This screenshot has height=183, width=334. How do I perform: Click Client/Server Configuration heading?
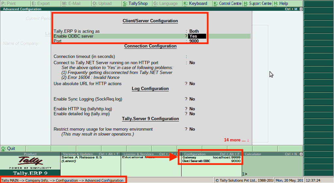click(150, 21)
